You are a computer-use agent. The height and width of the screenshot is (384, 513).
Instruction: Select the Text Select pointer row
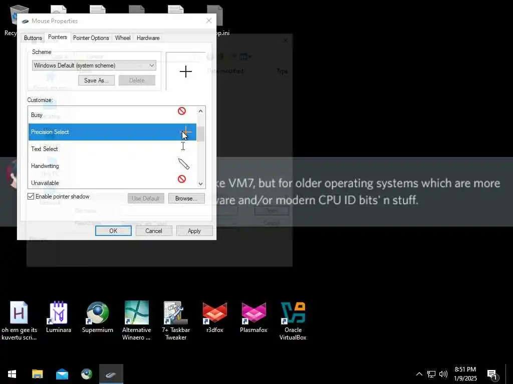112,149
